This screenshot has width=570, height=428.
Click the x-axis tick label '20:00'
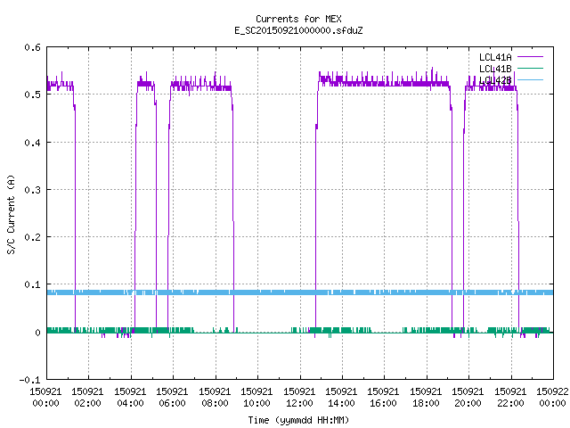click(x=468, y=403)
